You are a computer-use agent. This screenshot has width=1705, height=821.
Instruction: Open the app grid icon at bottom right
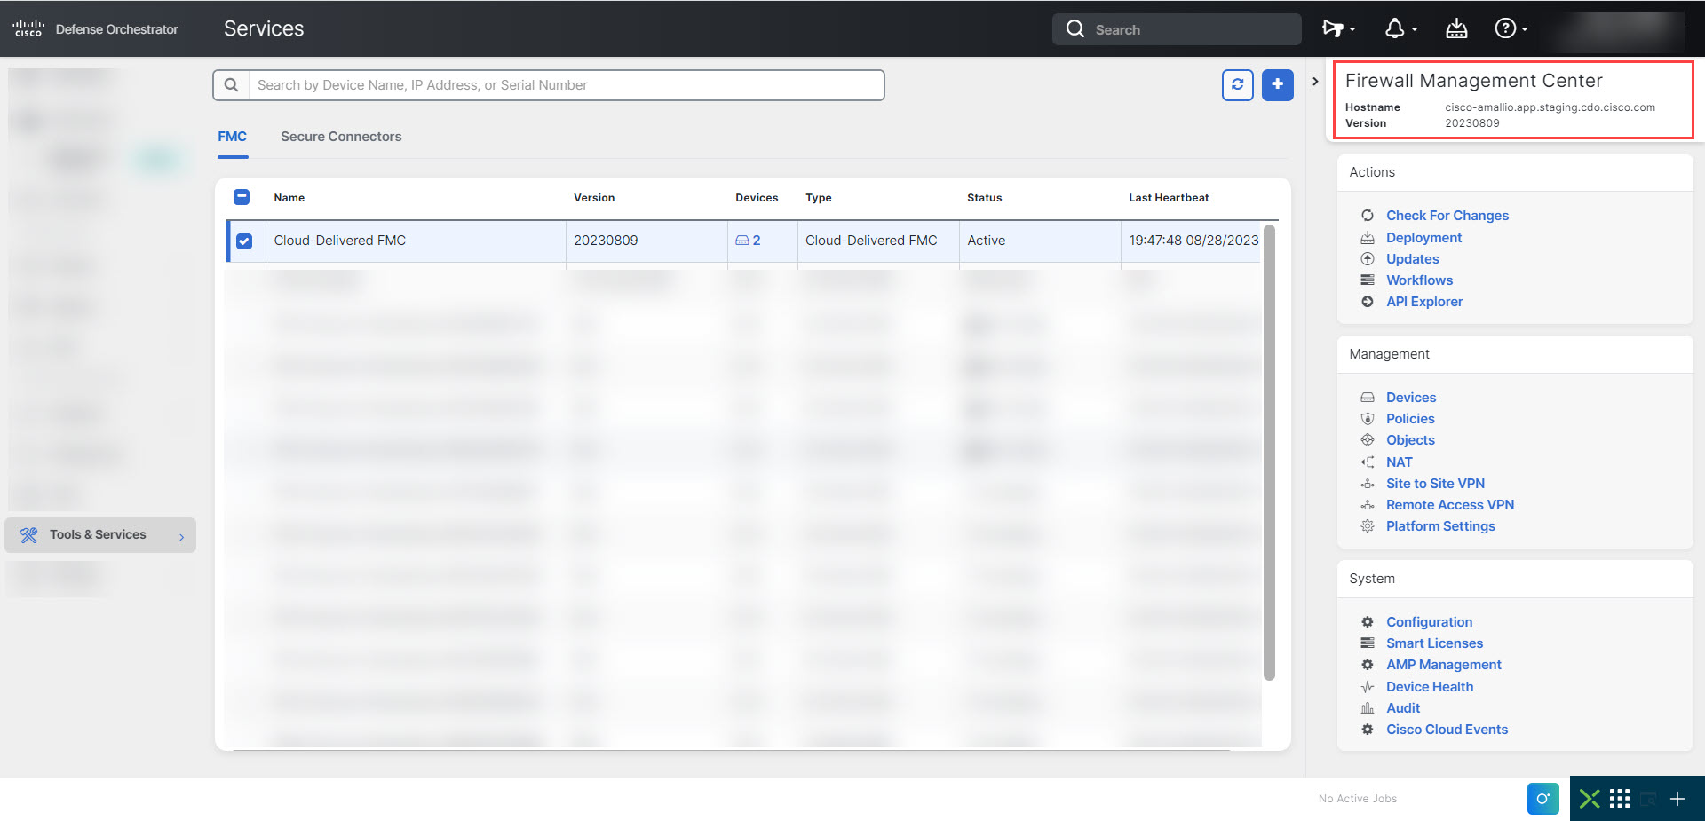click(1620, 799)
